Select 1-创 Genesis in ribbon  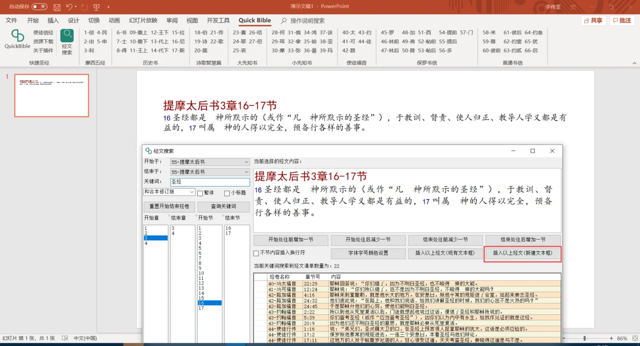[89, 32]
